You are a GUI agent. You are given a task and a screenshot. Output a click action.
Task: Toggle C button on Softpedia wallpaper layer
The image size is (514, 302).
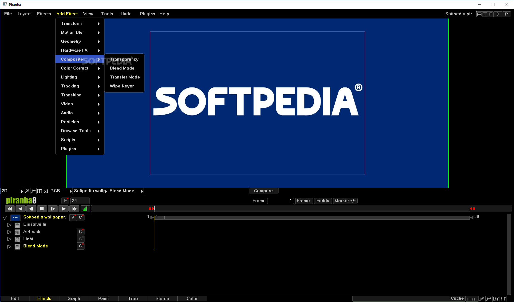click(81, 218)
